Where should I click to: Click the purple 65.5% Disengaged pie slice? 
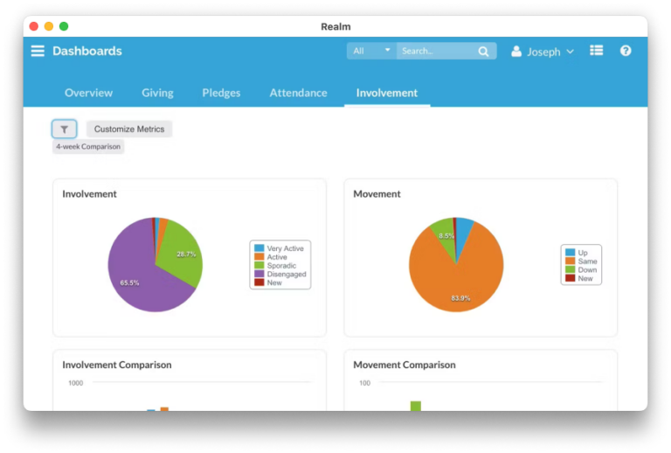tap(137, 274)
